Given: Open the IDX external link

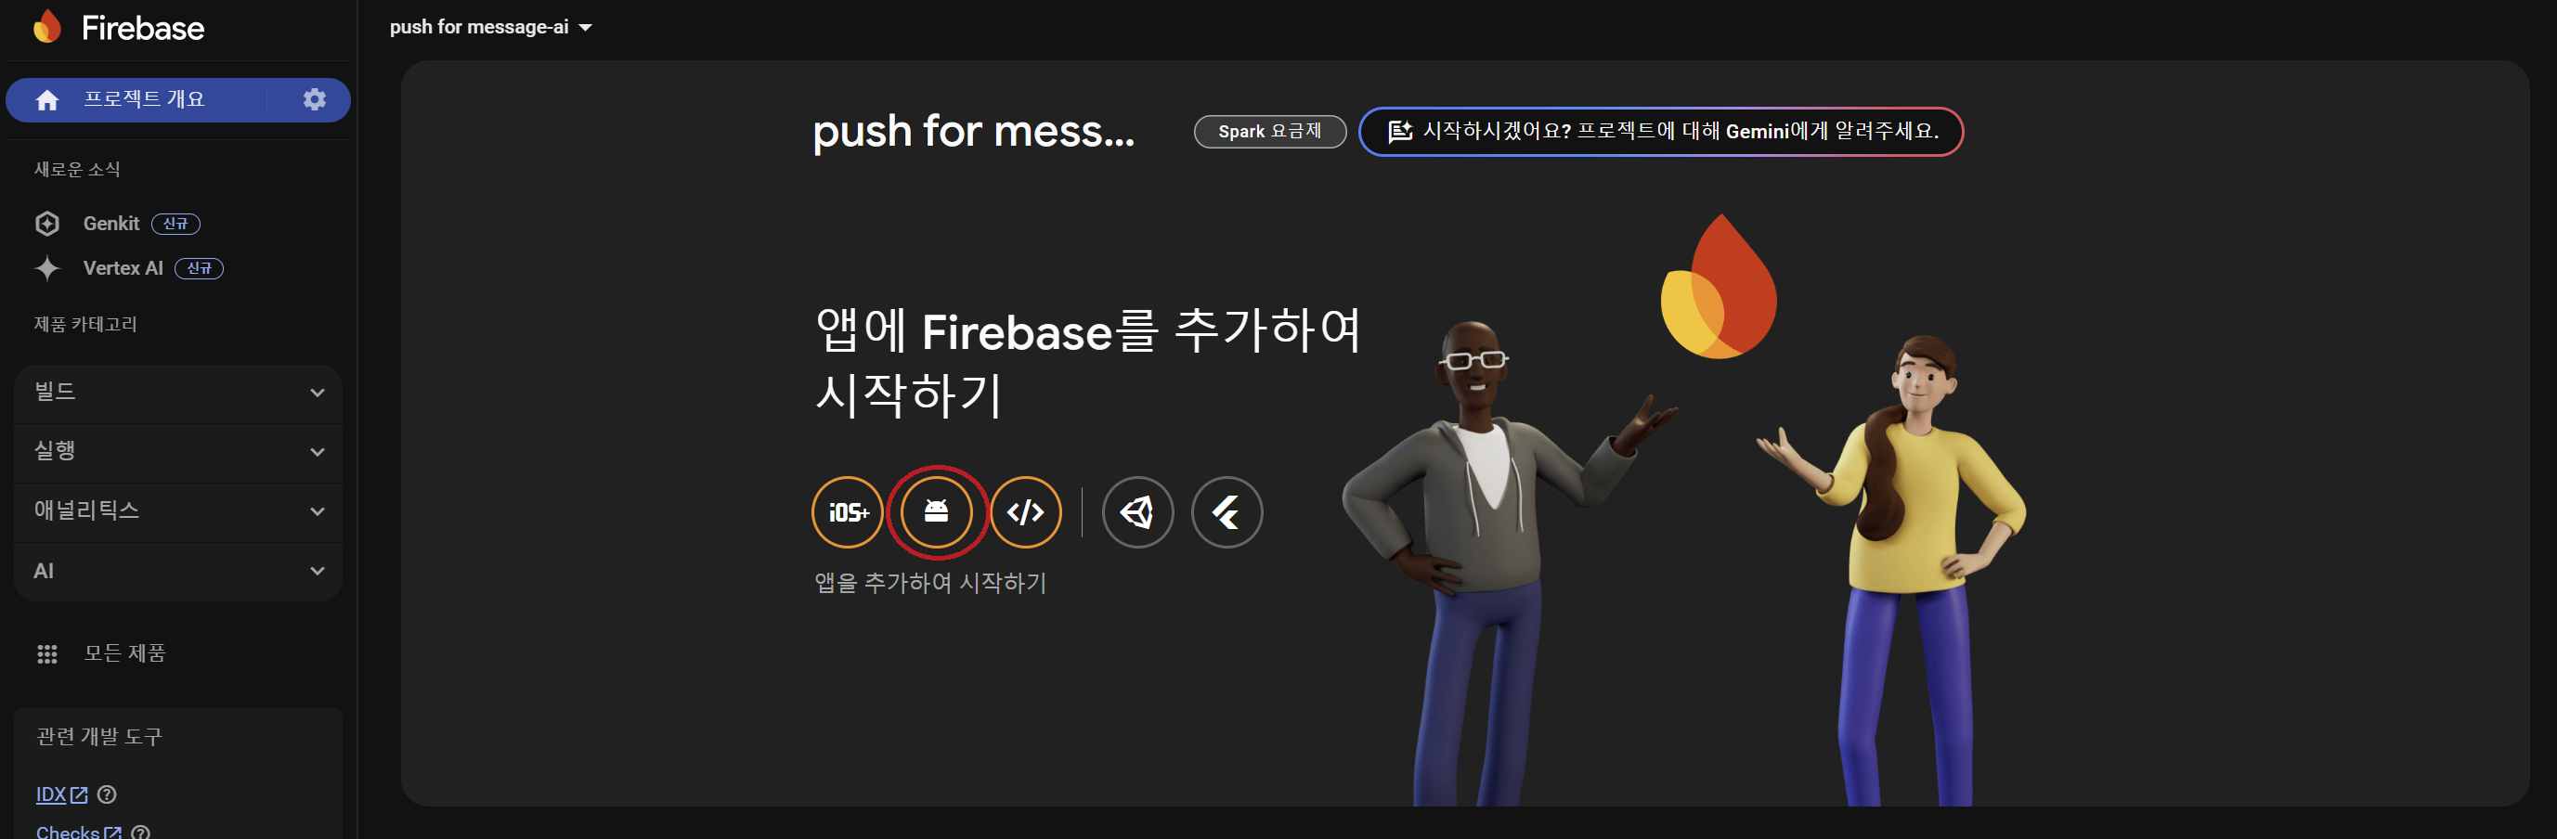Looking at the screenshot, I should (61, 794).
